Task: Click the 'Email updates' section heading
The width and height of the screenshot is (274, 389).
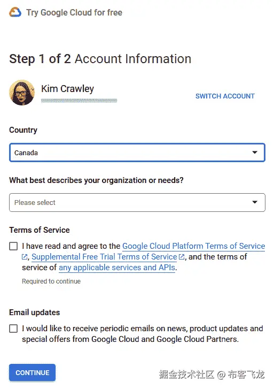Action: coord(34,312)
